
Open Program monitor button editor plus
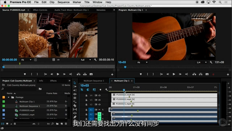(228, 75)
